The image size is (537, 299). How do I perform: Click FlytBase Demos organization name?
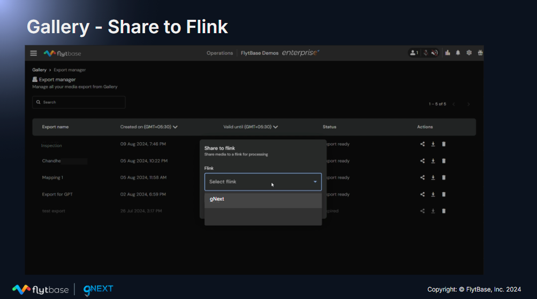pos(260,53)
